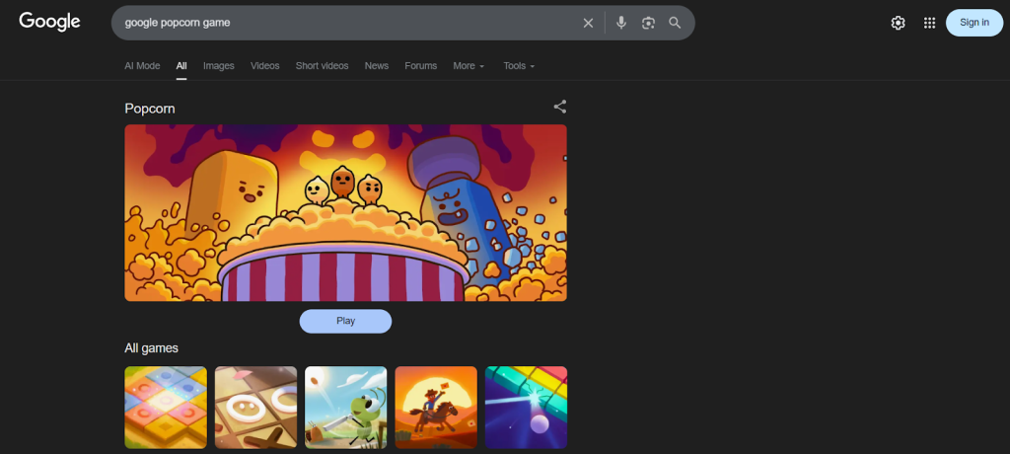This screenshot has width=1010, height=454.
Task: Open the Google apps grid
Action: click(x=929, y=23)
